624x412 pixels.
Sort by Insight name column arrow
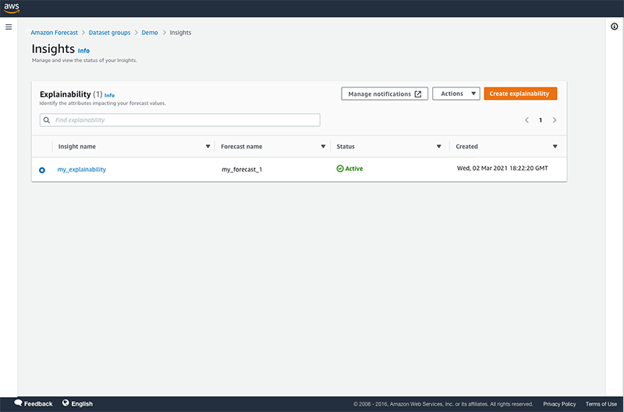pos(207,147)
